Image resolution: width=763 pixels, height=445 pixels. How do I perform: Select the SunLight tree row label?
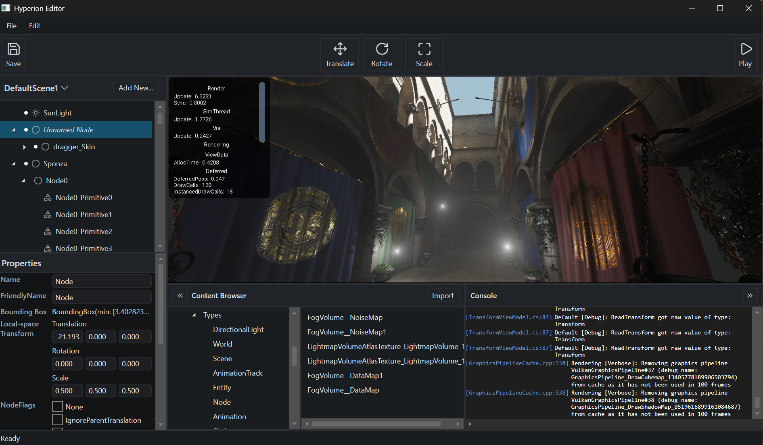click(x=58, y=113)
